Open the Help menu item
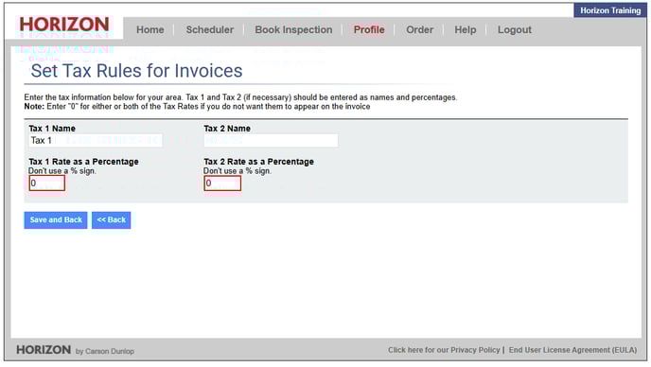The height and width of the screenshot is (367, 651). (465, 30)
